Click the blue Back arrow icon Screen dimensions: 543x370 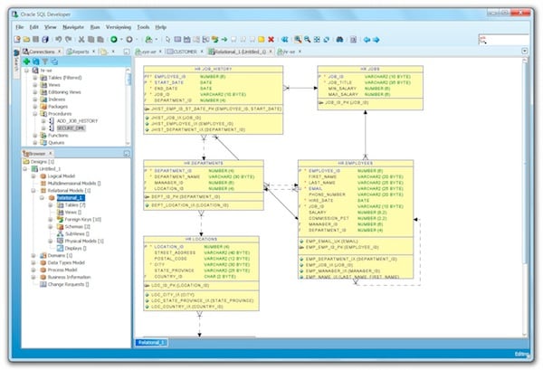pyautogui.click(x=367, y=40)
